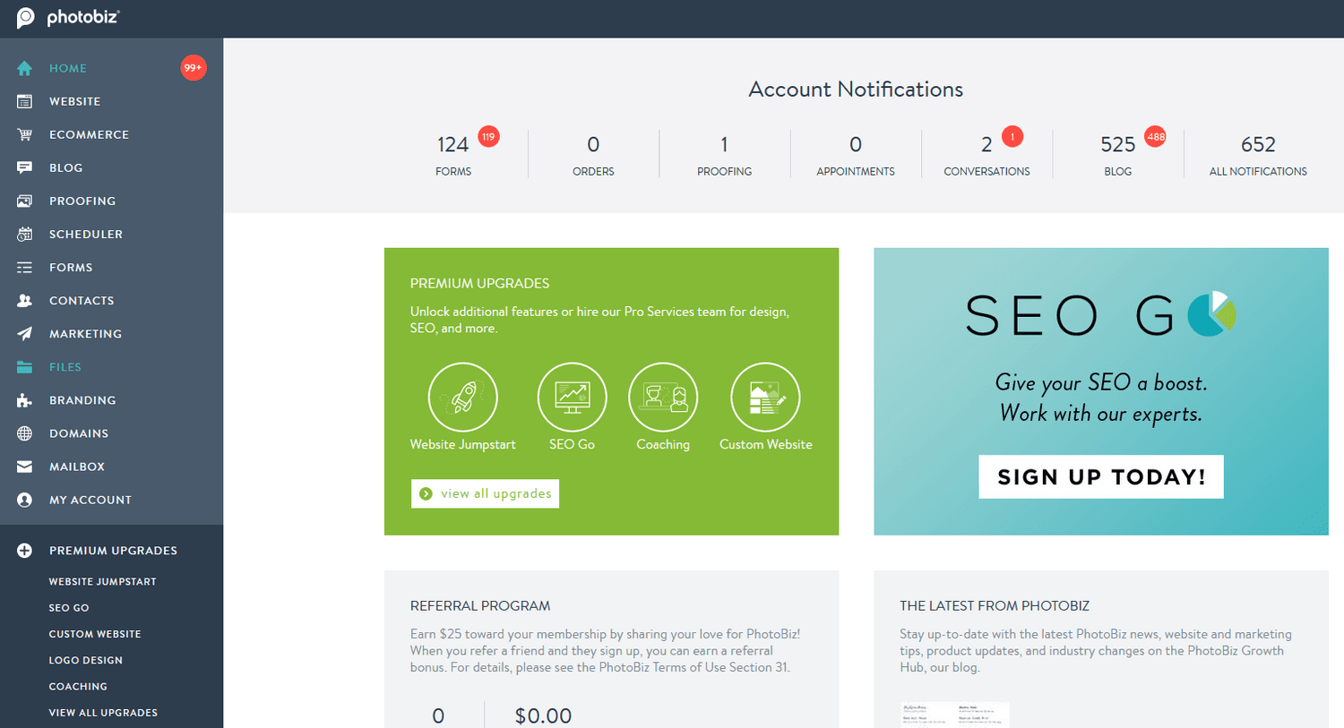The width and height of the screenshot is (1344, 728).
Task: Open Logo Design in sidebar submenu
Action: pyautogui.click(x=85, y=660)
